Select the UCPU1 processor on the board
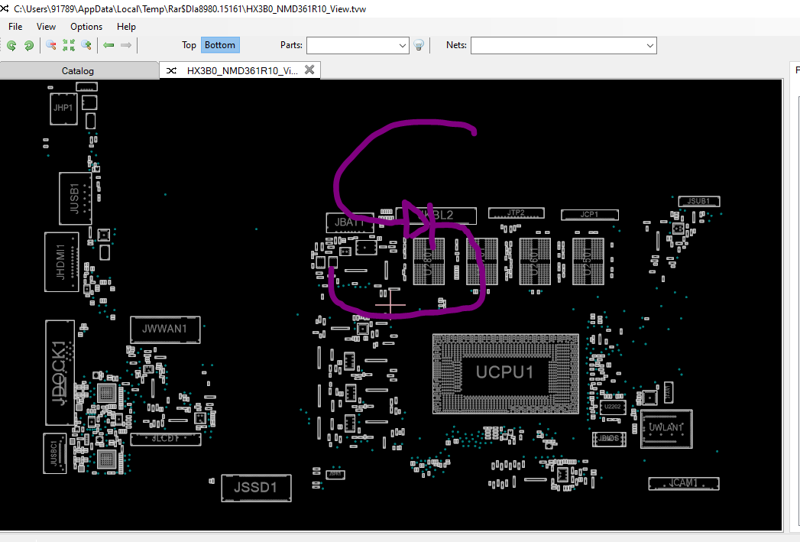Screen dimensions: 800x542 point(505,372)
